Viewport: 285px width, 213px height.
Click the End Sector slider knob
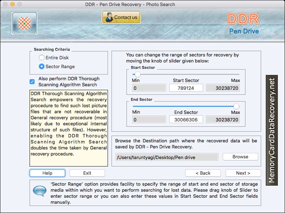(236, 105)
